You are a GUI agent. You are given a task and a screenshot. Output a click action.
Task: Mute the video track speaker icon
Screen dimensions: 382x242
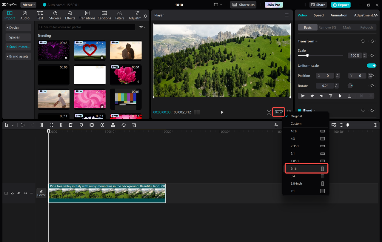tap(25, 193)
